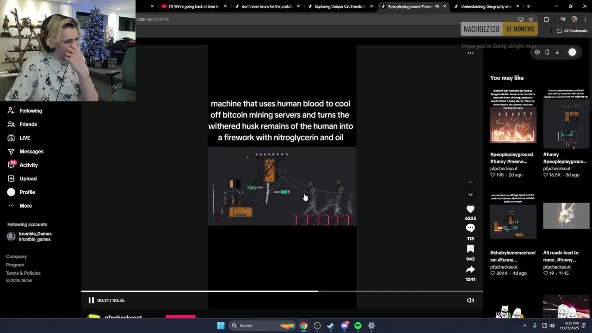This screenshot has height=333, width=592.
Task: Go to Profile in sidebar
Action: (21, 192)
